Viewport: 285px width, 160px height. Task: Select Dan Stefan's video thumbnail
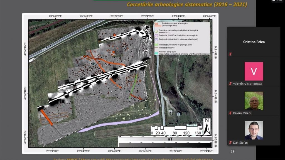(254, 130)
